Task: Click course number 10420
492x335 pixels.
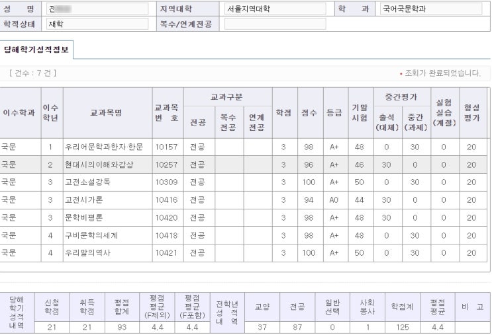Action: [x=166, y=217]
